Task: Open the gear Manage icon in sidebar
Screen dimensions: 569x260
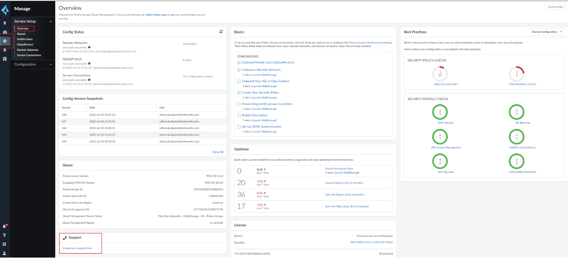Action: coord(5,41)
